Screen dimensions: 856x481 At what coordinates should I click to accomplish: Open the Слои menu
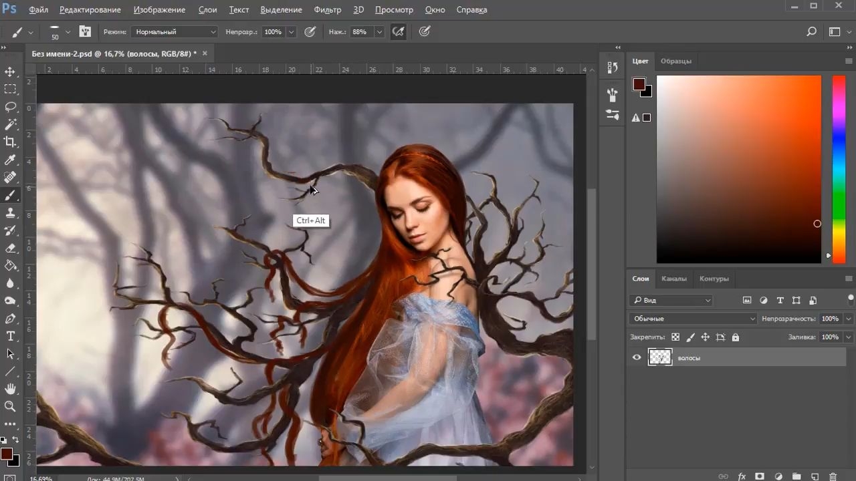click(x=207, y=10)
